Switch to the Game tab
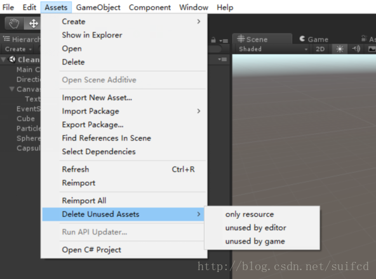Screen dimensions: 376x279 (x=314, y=39)
